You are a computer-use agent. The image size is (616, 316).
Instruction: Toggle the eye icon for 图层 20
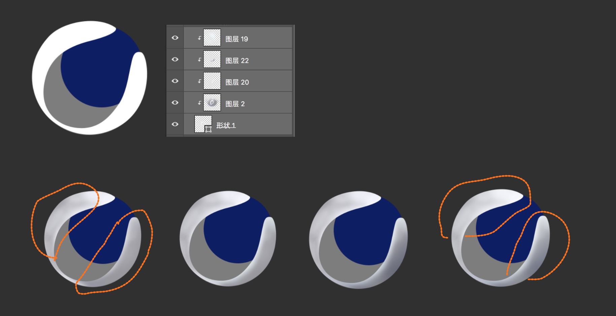click(x=175, y=81)
